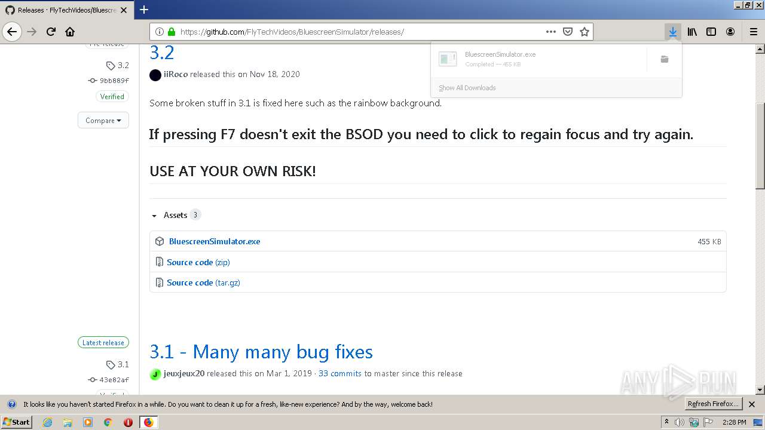Launch Chrome from taskbar
The height and width of the screenshot is (430, 765).
pyautogui.click(x=108, y=422)
